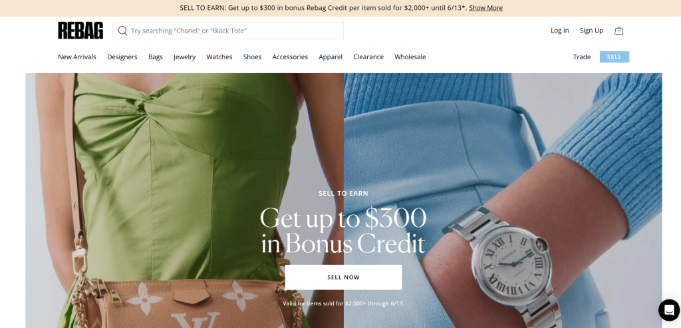Click the SELL NOW hero button

(x=343, y=277)
